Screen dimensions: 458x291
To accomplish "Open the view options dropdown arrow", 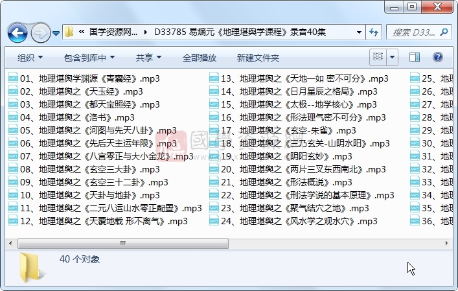I will (393, 57).
